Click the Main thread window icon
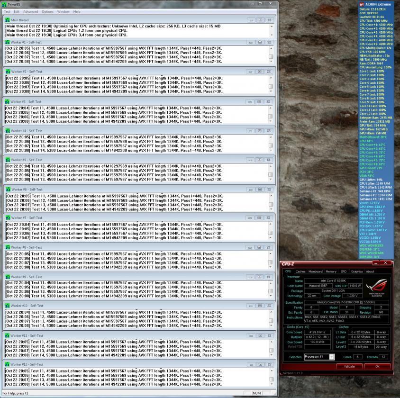Screen dimensions: 400x398 (x=8, y=20)
